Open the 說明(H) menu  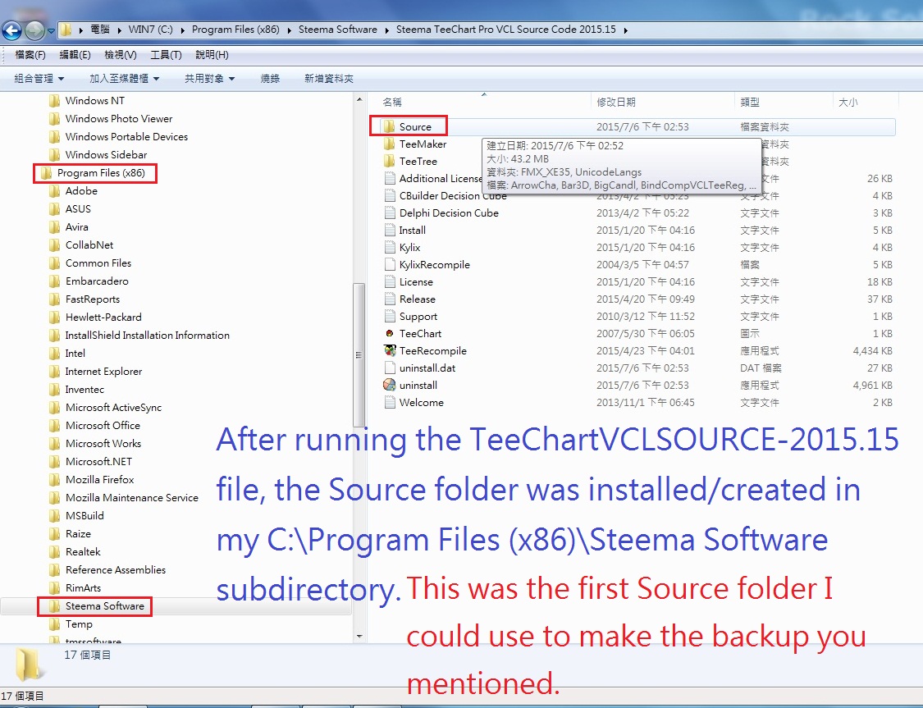coord(212,55)
